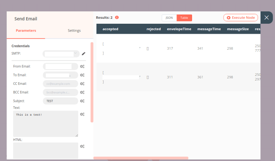Open gear options for Subject field
275x161 pixels.
(x=82, y=101)
